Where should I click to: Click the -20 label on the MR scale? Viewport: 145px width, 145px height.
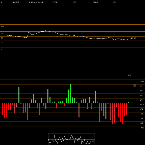pyautogui.click(x=142, y=109)
